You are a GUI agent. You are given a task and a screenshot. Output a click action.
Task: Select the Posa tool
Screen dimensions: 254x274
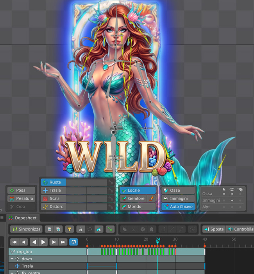[x=21, y=190]
